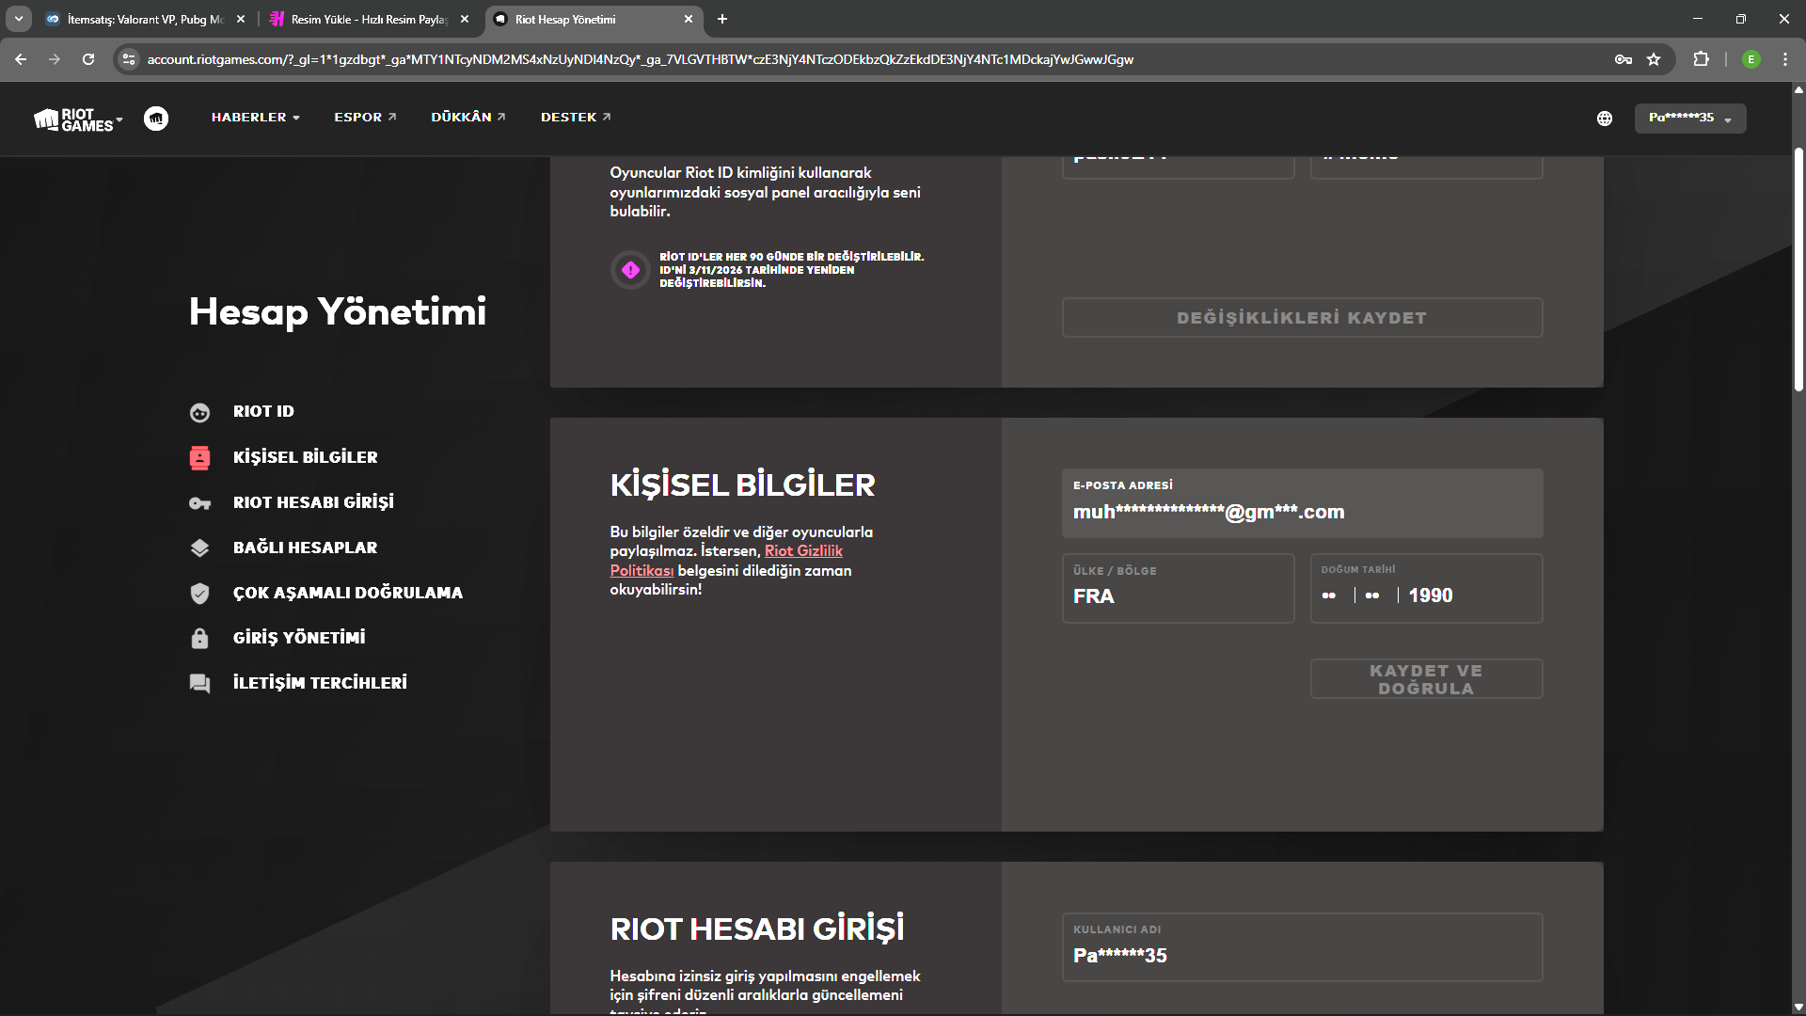
Task: Click the padlock icon for Giriş Yönetimi
Action: point(199,638)
